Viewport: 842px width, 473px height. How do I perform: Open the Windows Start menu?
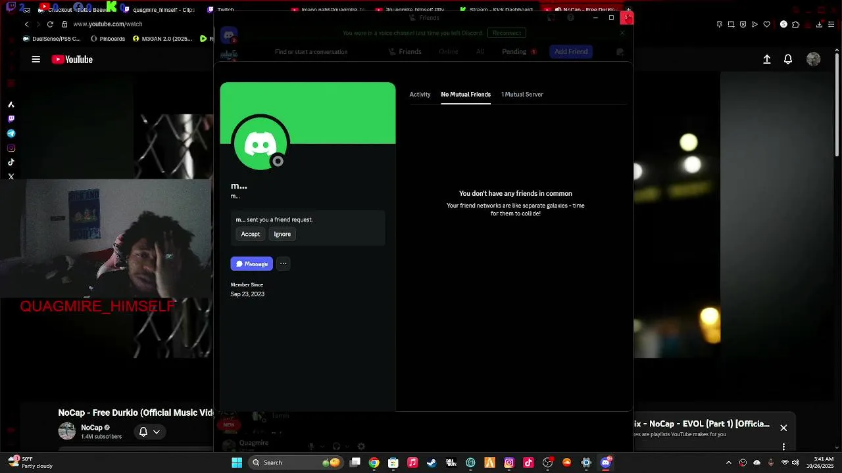point(237,462)
